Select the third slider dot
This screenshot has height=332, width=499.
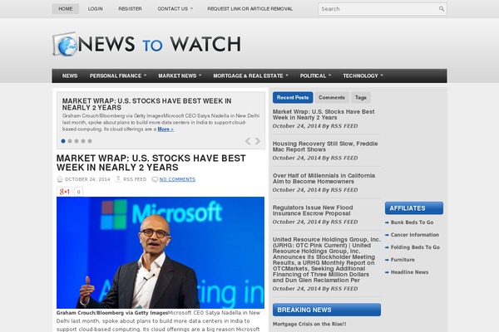point(77,141)
